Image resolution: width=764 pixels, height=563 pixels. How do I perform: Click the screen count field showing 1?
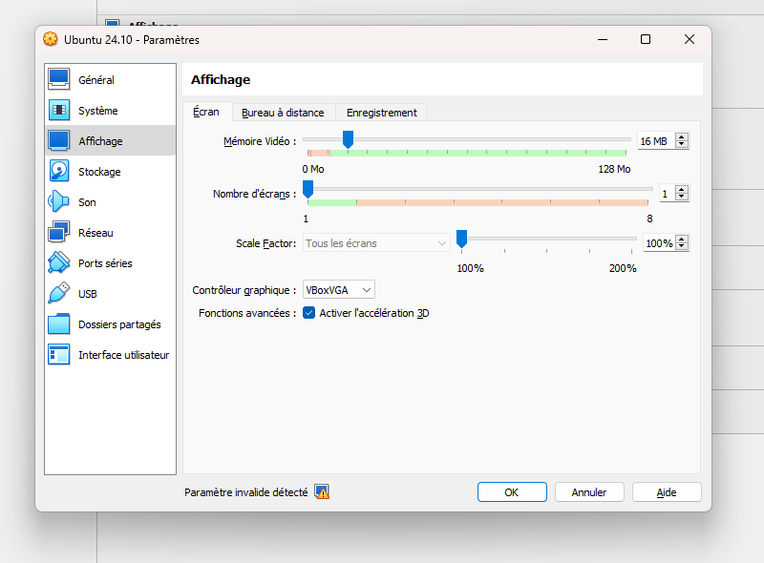[668, 194]
